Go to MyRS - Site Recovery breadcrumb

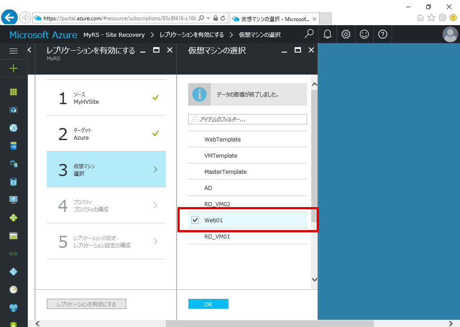click(x=114, y=35)
